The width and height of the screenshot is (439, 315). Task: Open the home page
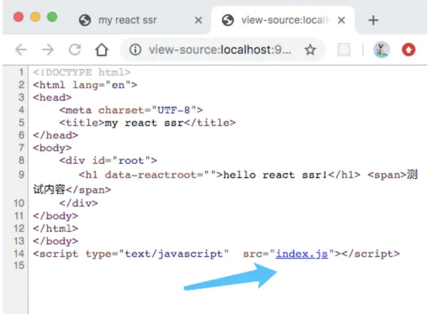[101, 50]
